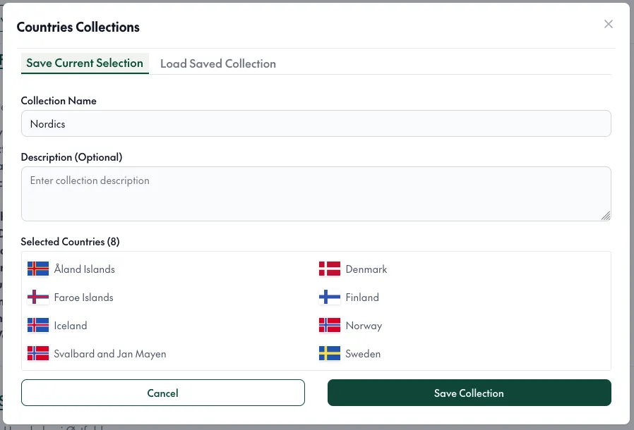Click the Denmark flag icon
Image resolution: width=634 pixels, height=430 pixels.
tap(330, 269)
